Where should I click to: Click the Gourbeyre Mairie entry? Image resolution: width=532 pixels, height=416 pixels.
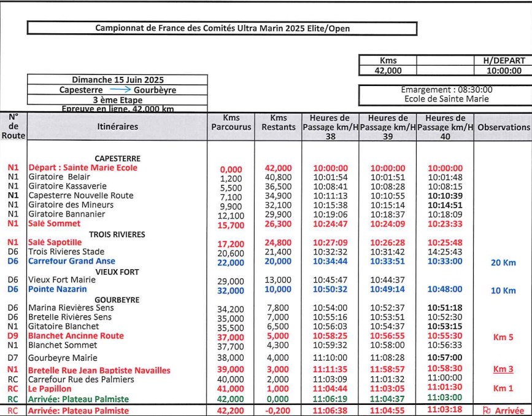[63, 357]
